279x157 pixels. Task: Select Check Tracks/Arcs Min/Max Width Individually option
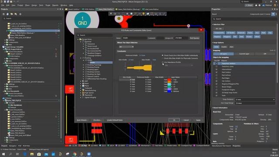pyautogui.click(x=163, y=55)
